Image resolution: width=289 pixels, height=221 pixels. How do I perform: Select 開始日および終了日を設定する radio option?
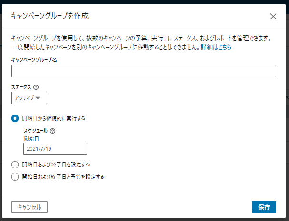point(15,164)
